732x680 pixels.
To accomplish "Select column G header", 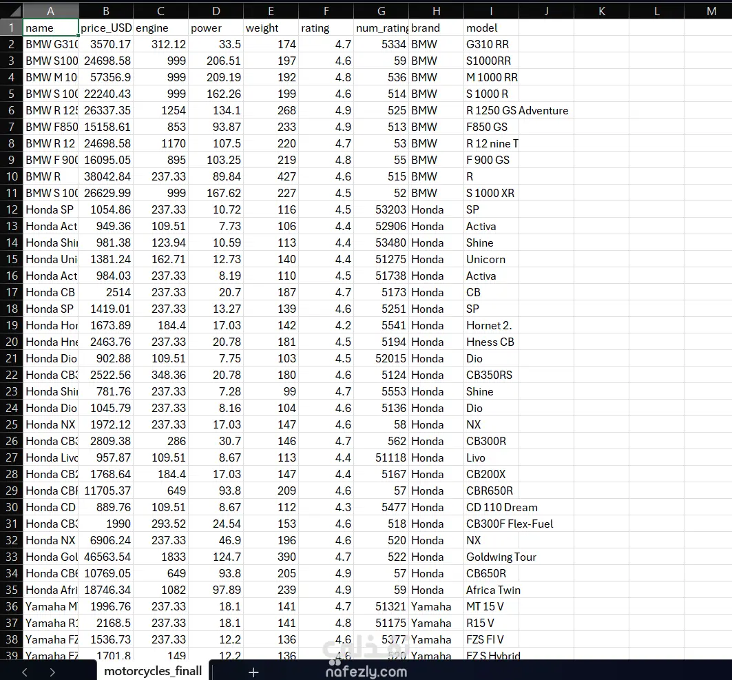I will (x=381, y=11).
